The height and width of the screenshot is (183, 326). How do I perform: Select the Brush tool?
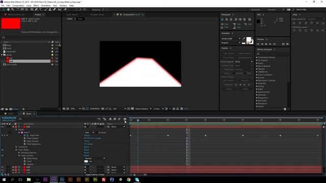46,10
